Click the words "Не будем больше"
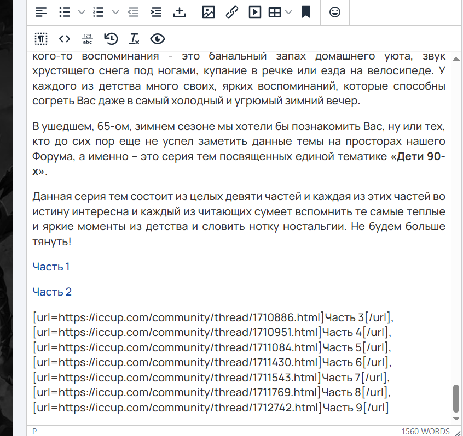Image resolution: width=463 pixels, height=436 pixels. [x=398, y=226]
